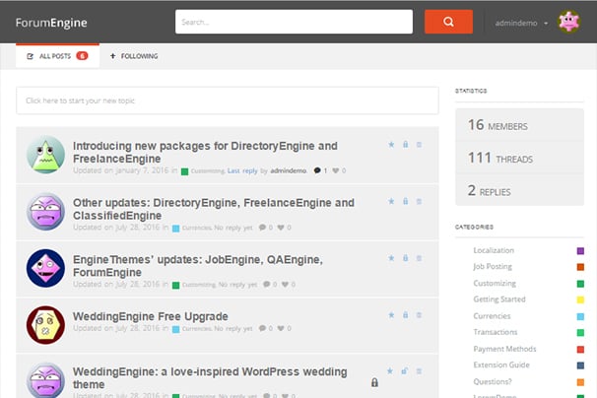The width and height of the screenshot is (597, 398).
Task: Select the Customizing category in sidebar
Action: tap(495, 283)
